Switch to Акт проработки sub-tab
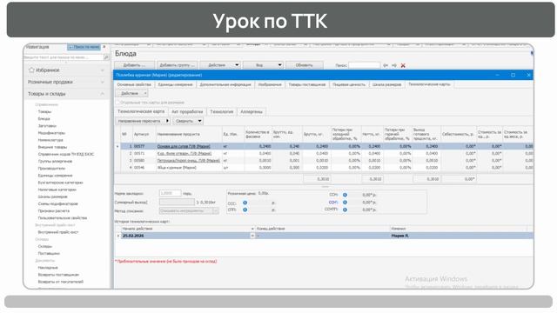 (x=187, y=112)
